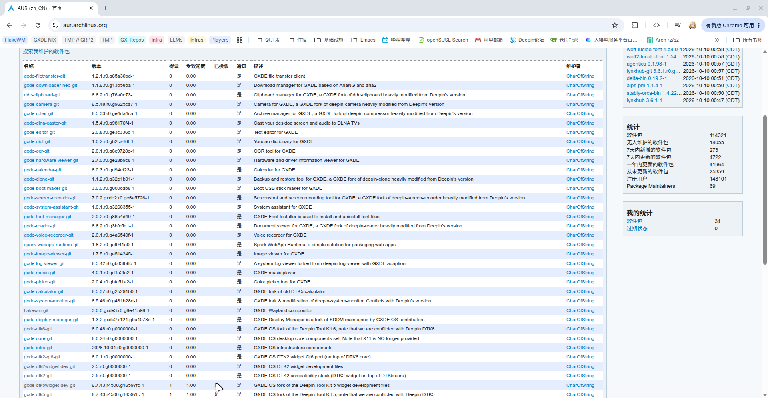
Task: Reload the AUR page
Action: pyautogui.click(x=38, y=25)
